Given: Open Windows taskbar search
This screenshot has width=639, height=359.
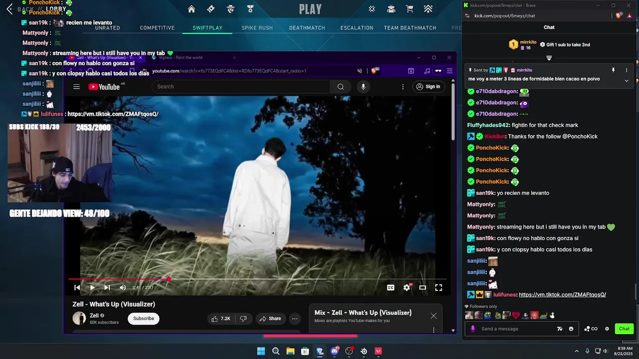Looking at the screenshot, I should pyautogui.click(x=276, y=351).
